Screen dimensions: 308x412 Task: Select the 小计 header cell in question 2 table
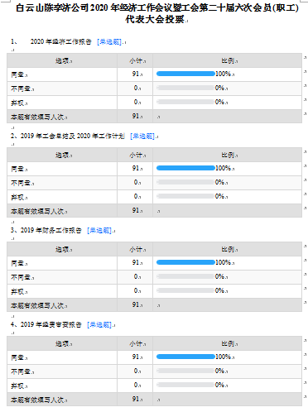point(135,155)
